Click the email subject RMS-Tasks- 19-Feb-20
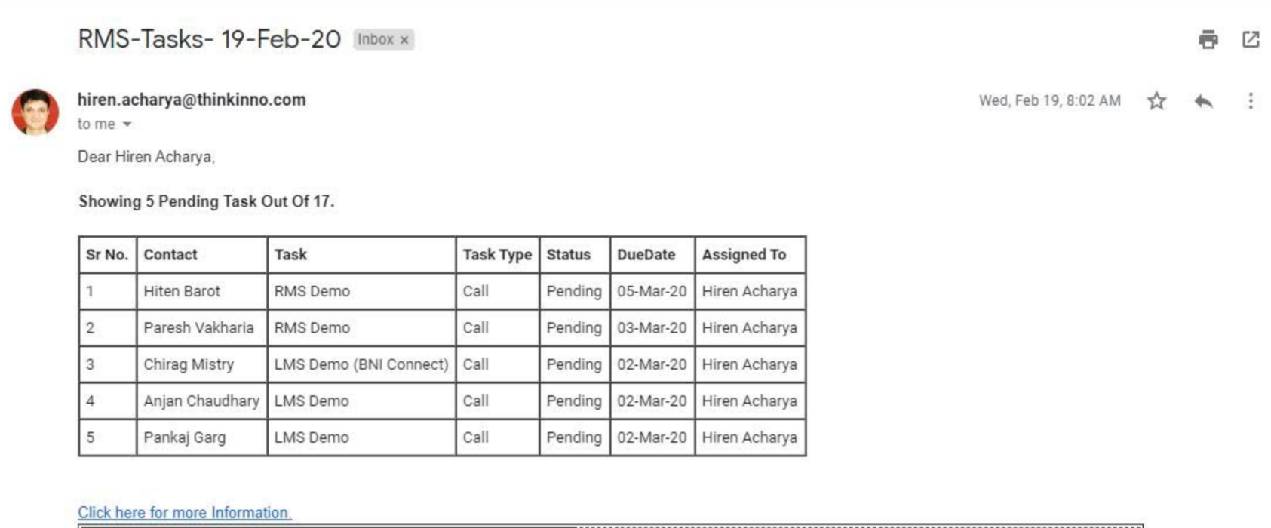Viewport: 1271px width, 528px height. 210,39
